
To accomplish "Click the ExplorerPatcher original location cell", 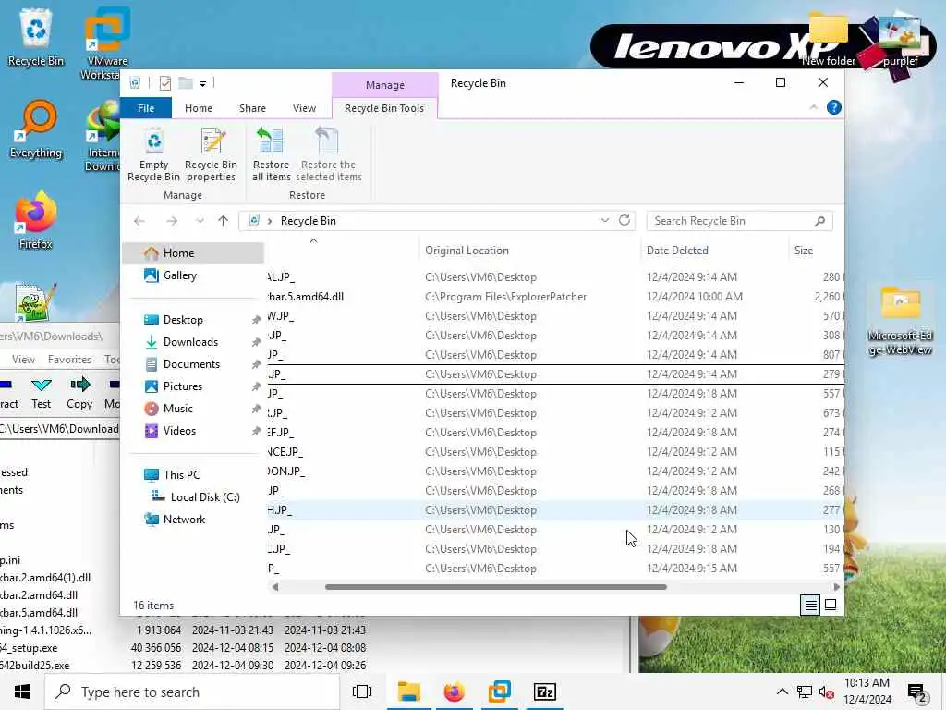I will [x=505, y=297].
